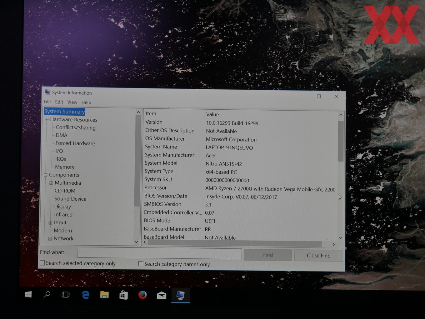Launch Firefox from taskbar

142,295
